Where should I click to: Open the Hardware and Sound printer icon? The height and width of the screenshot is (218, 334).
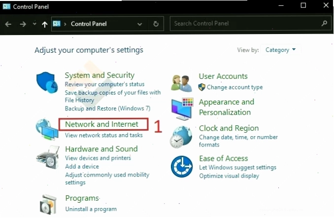tap(48, 157)
